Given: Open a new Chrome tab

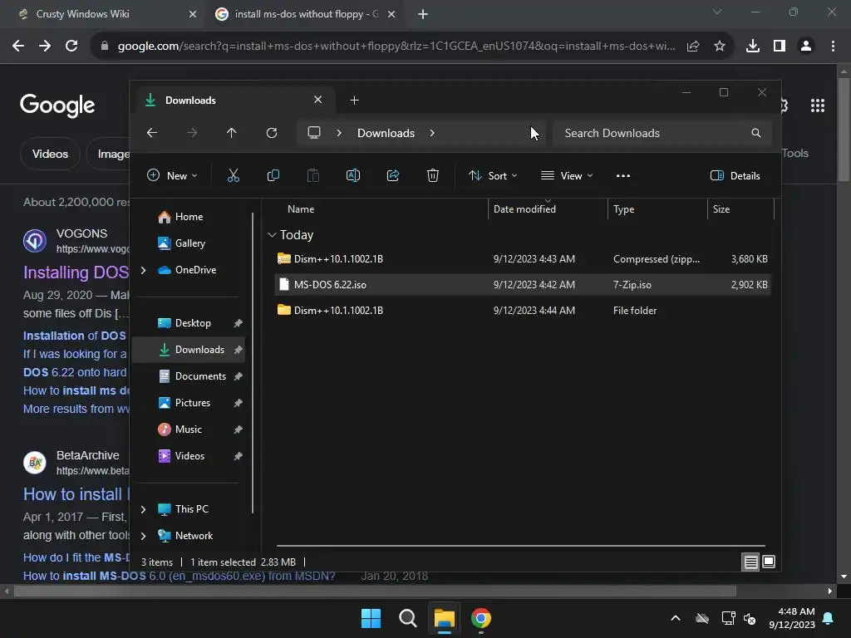Looking at the screenshot, I should pyautogui.click(x=423, y=14).
